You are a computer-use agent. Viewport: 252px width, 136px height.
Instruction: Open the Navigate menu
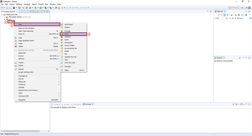coord(27,4)
